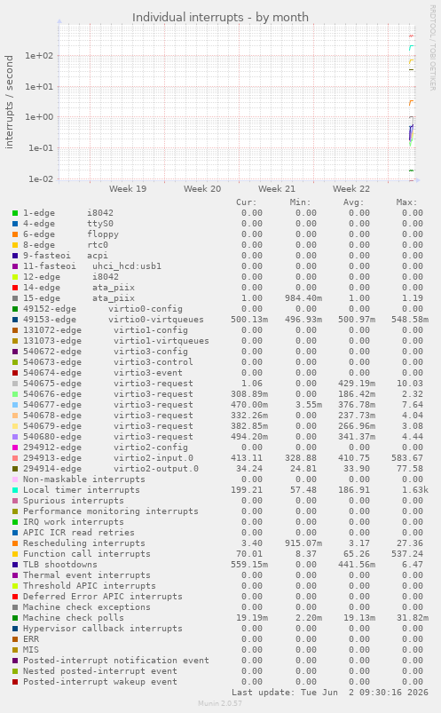Image resolution: width=441 pixels, height=713 pixels.
Task: Click the green swatch beside 1-edge i8042
Action: (x=15, y=213)
